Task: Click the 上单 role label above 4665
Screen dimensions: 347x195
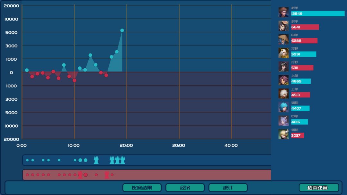Action: coord(295,76)
